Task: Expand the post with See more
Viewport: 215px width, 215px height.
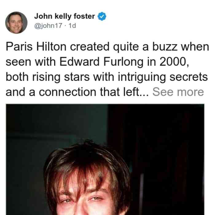Action: pos(178,92)
